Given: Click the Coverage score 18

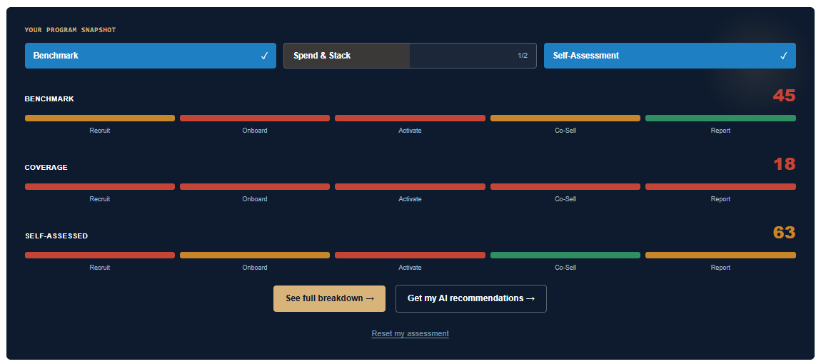Looking at the screenshot, I should click(x=784, y=164).
